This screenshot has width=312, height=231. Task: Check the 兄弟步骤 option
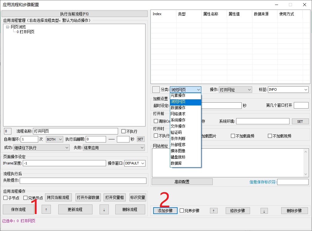[x=182, y=211]
